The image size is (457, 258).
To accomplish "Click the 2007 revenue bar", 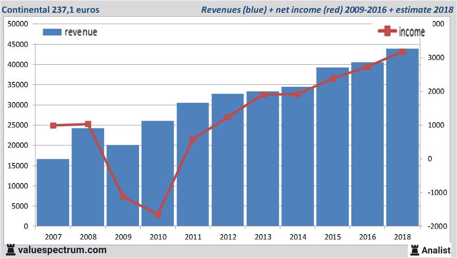I will 53,193.
